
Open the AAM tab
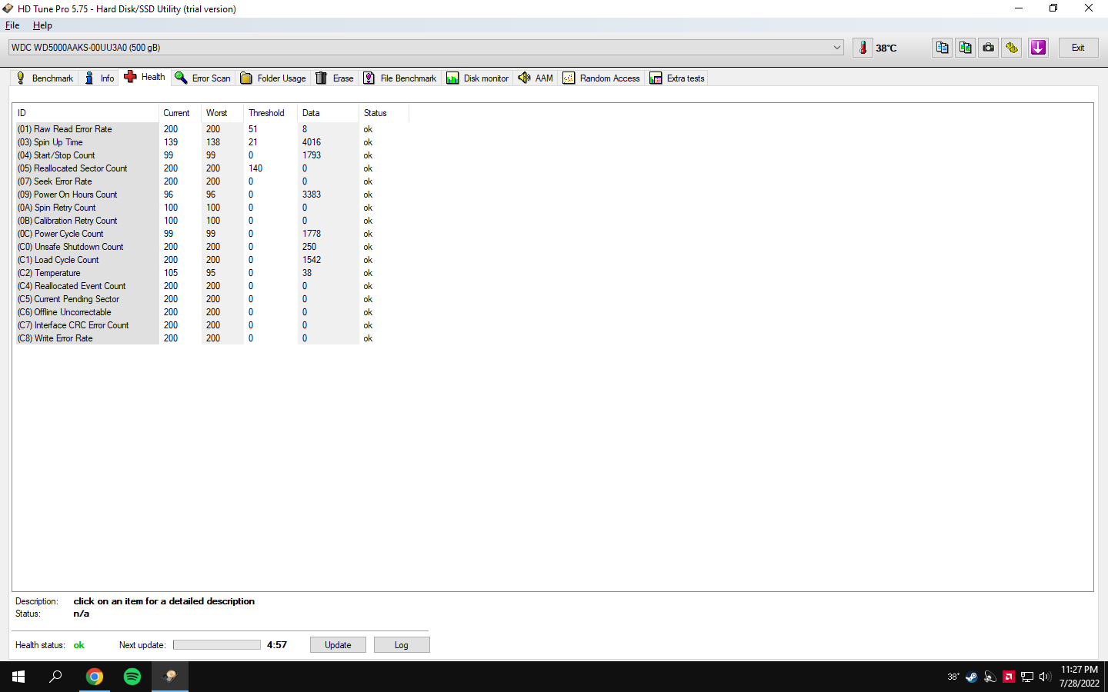click(x=536, y=78)
